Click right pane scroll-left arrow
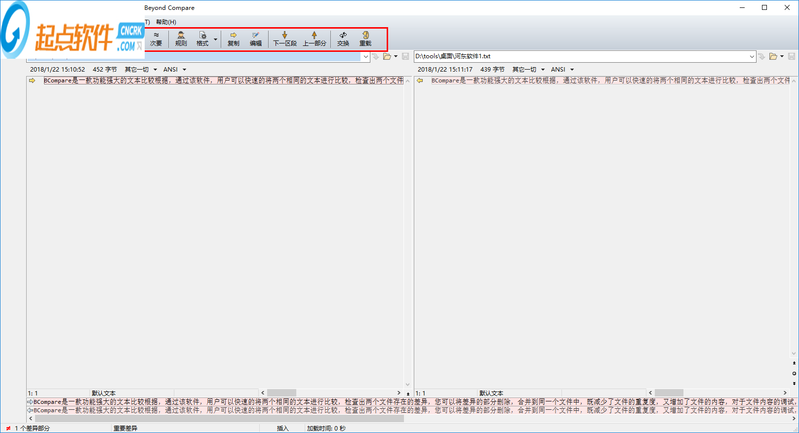The image size is (799, 433). 650,393
